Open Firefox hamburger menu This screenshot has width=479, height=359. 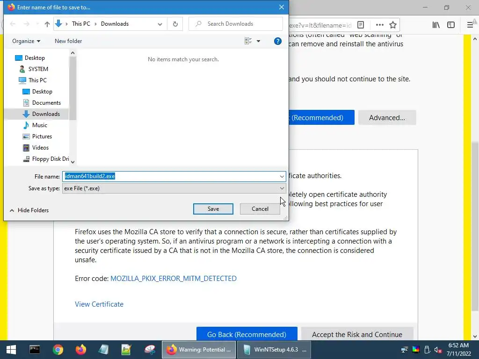tap(470, 25)
